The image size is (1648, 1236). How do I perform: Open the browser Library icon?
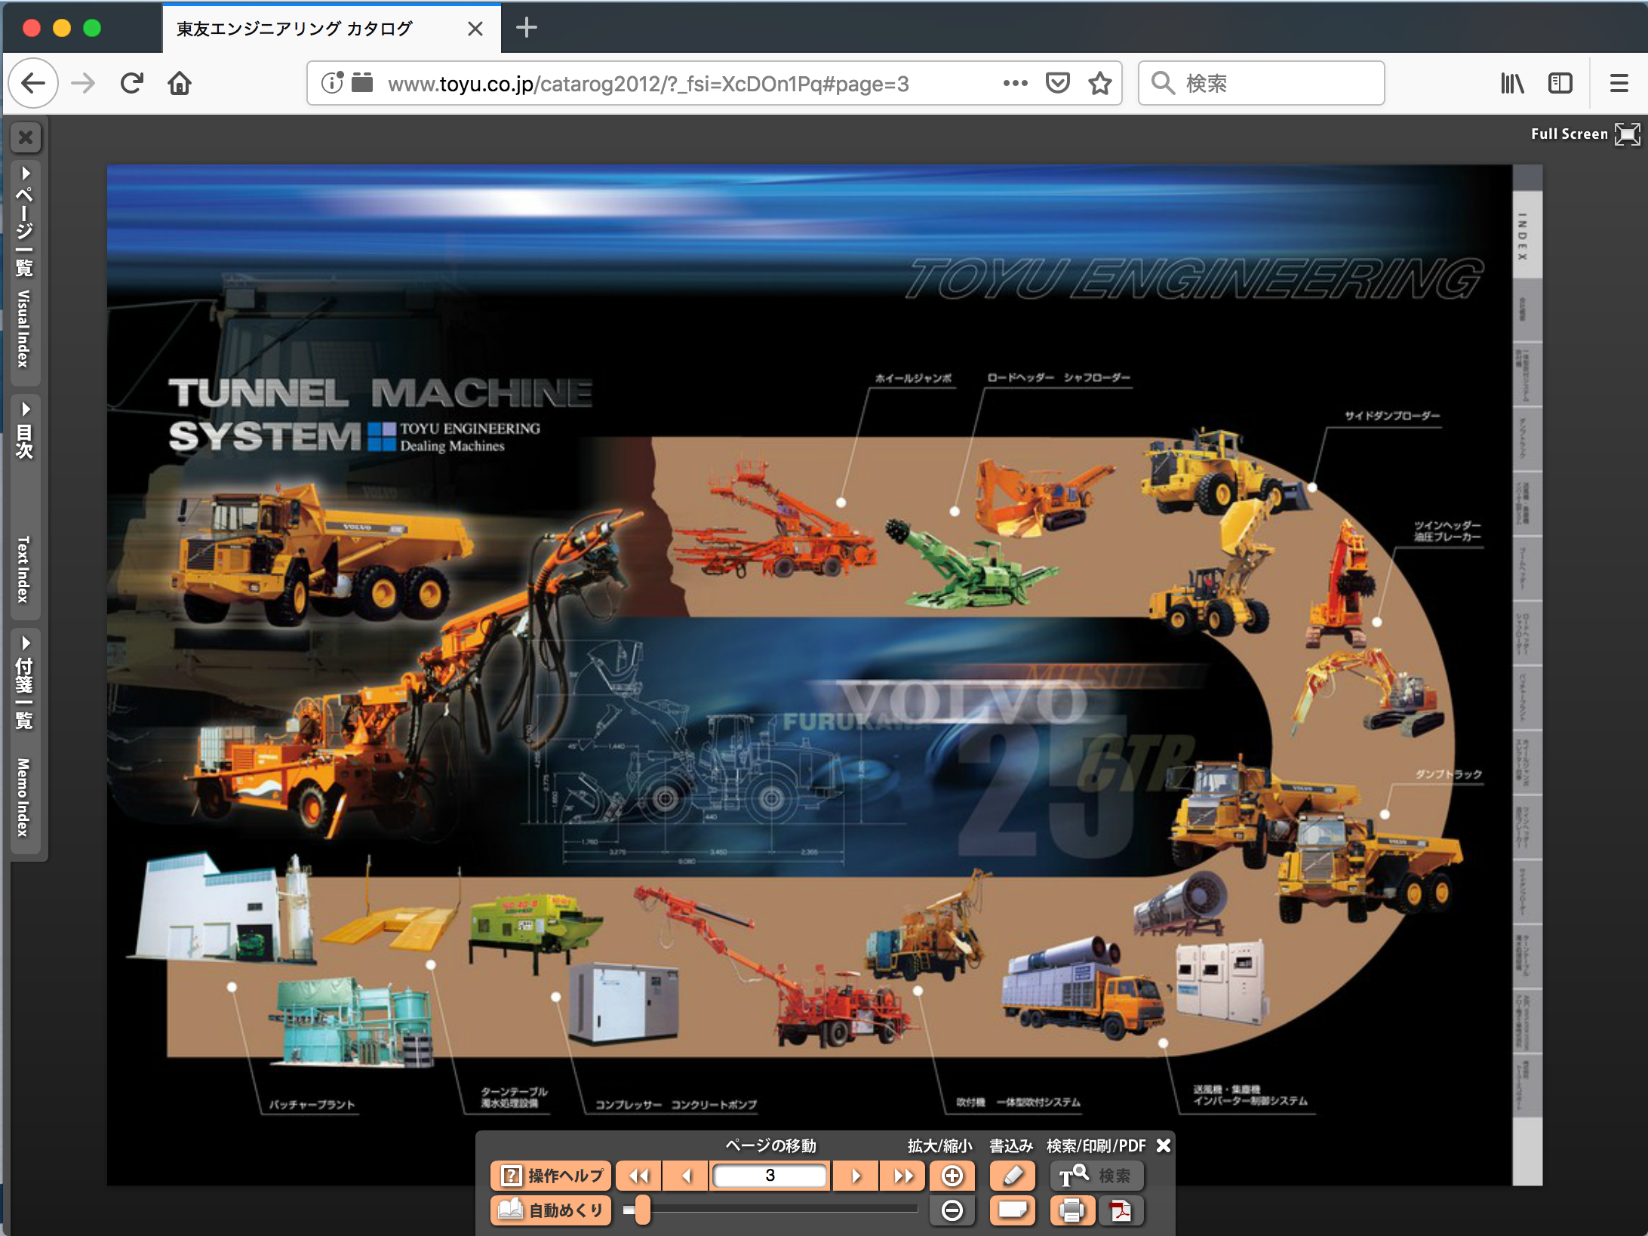tap(1512, 83)
